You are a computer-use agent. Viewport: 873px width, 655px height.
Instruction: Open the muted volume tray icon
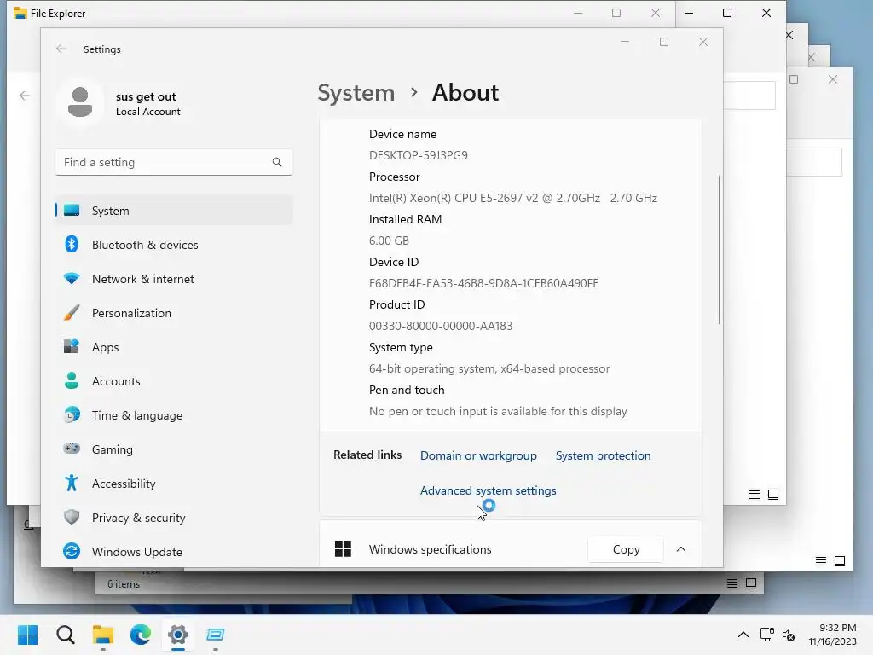pos(789,635)
